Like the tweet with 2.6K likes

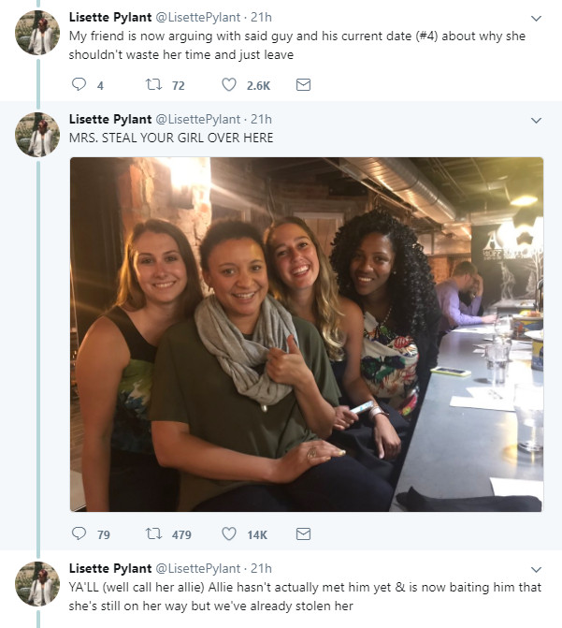pos(229,85)
